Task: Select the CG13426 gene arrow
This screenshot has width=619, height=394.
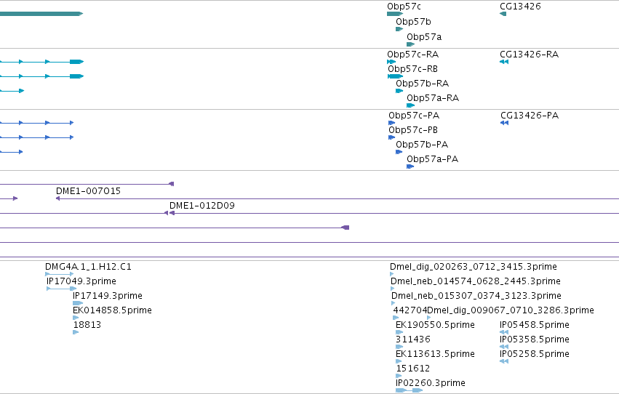Action: (x=503, y=14)
